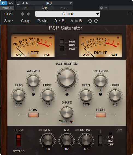Click the low band FREQ knob

(19, 95)
